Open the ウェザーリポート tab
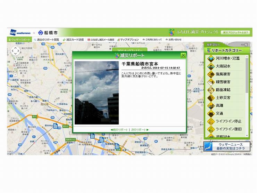Screen dimensions: 257x193 coord(19,40)
